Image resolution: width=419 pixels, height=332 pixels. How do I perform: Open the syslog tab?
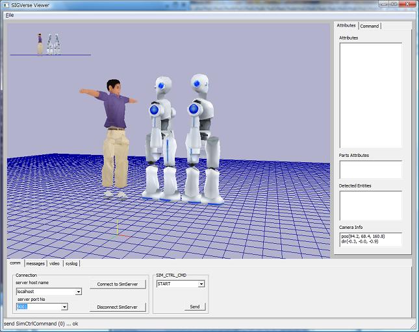[71, 263]
